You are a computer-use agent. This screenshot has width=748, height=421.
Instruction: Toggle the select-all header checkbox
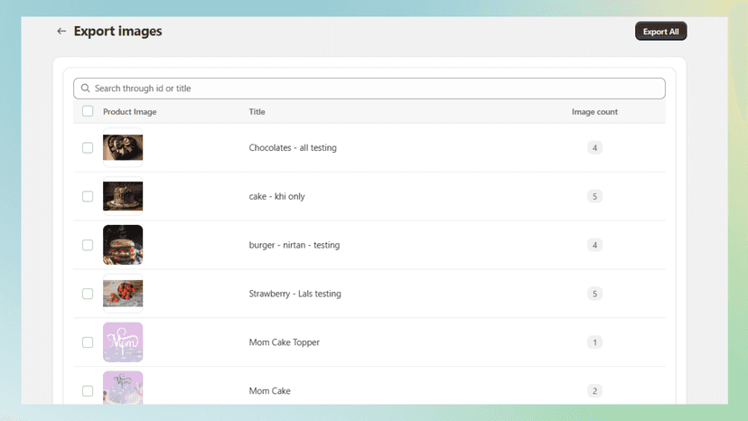(88, 111)
